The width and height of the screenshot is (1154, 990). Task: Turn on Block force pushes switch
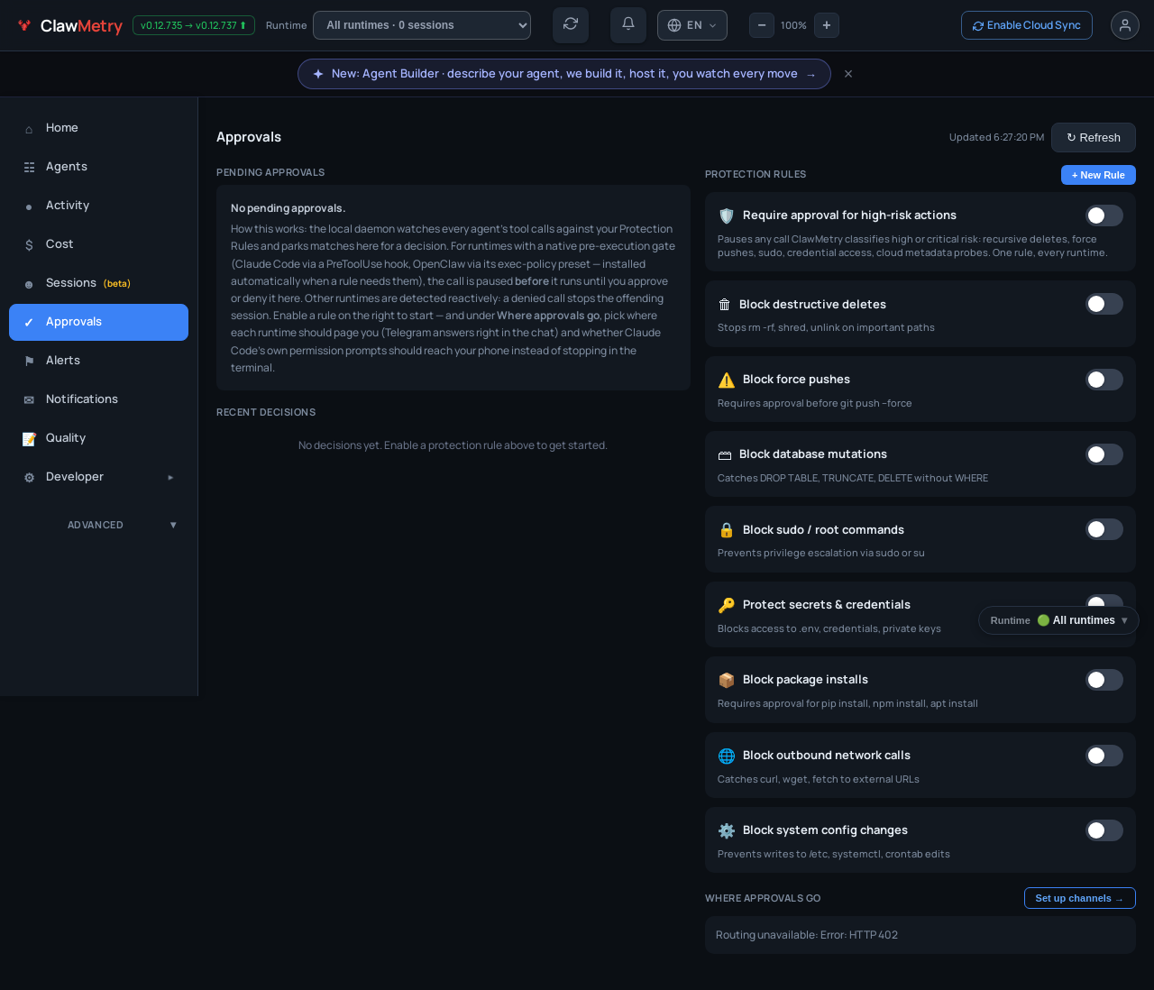click(1104, 380)
